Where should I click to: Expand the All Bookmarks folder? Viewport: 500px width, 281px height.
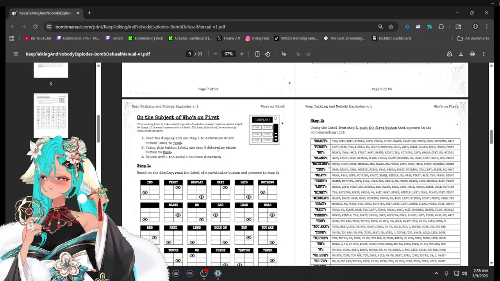[473, 38]
